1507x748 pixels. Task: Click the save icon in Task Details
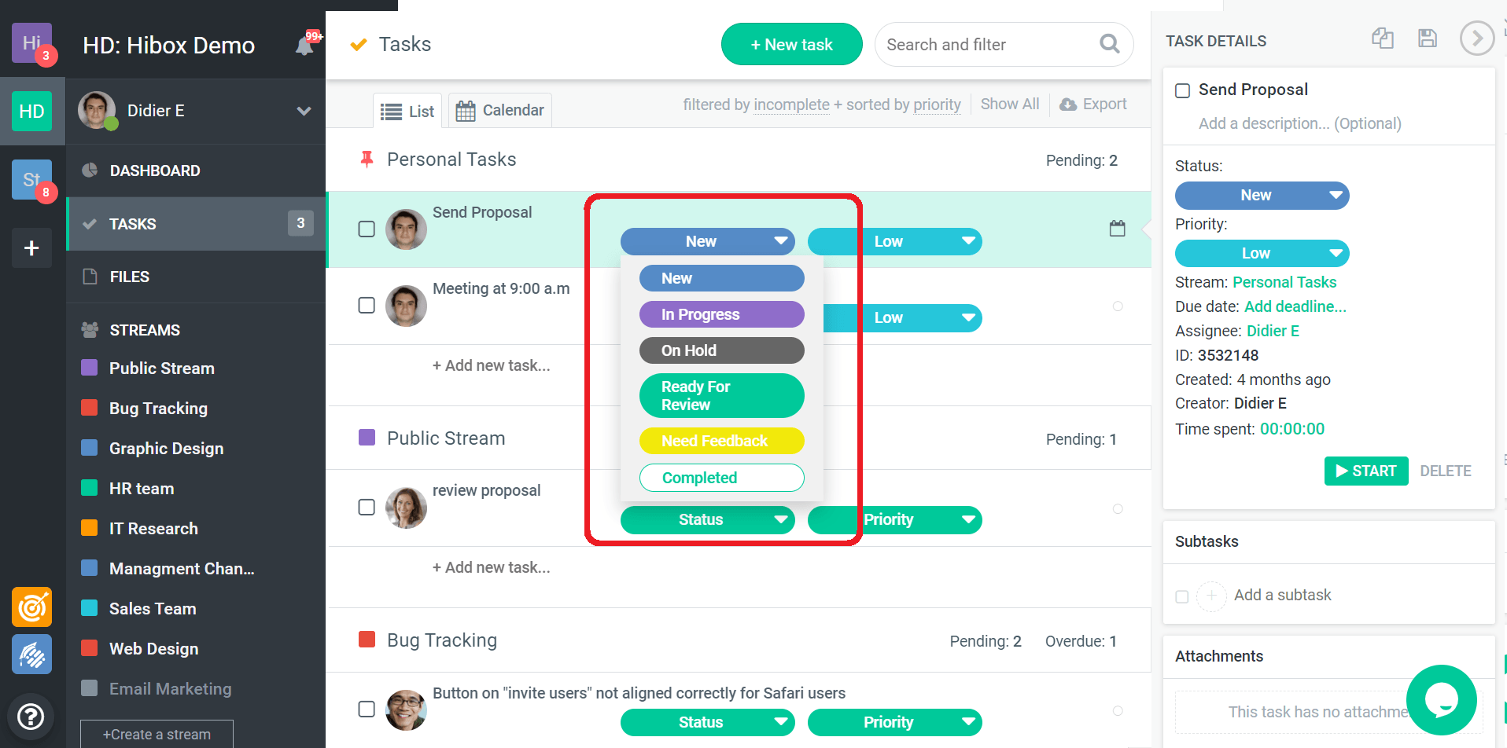coord(1427,38)
